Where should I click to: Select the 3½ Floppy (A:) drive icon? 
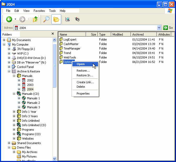[14, 49]
